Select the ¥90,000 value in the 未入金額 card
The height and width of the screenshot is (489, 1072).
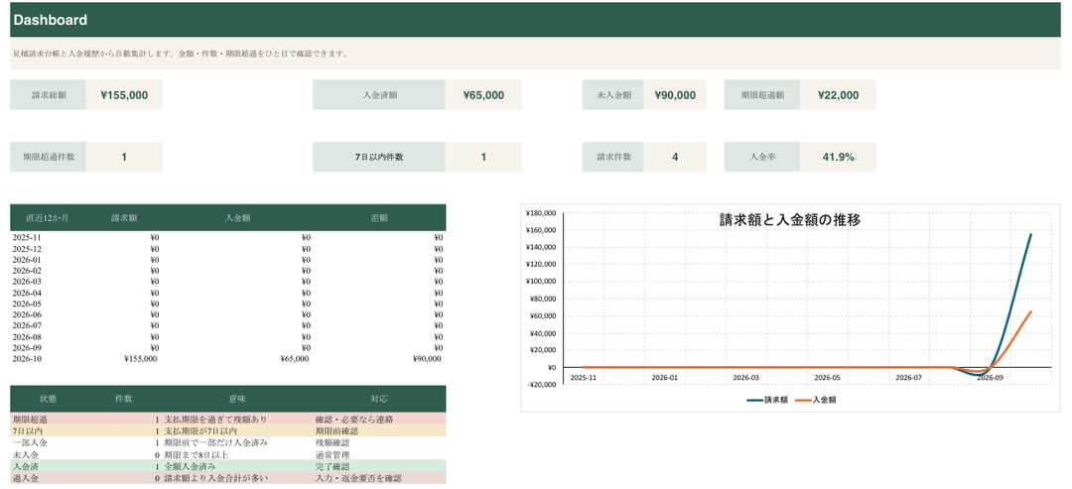[x=675, y=95]
